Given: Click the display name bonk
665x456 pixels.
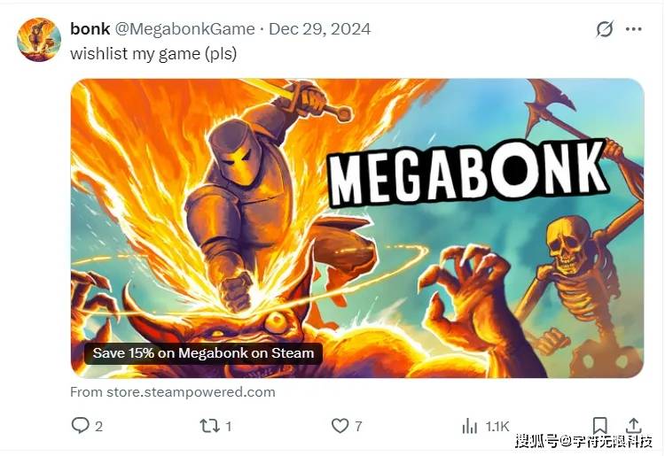Looking at the screenshot, I should 90,29.
